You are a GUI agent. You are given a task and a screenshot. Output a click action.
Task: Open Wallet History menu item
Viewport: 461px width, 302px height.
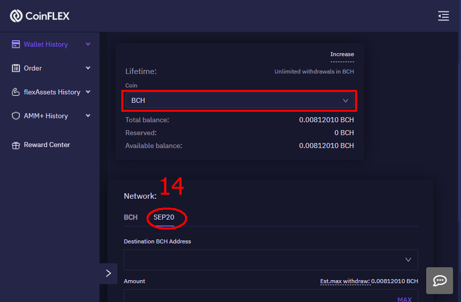pyautogui.click(x=46, y=44)
